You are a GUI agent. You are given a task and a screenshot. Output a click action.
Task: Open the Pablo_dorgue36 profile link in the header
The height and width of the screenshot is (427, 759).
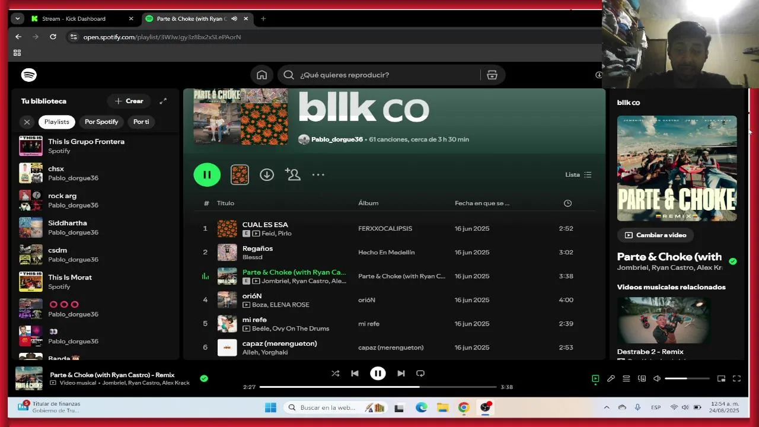pyautogui.click(x=337, y=139)
